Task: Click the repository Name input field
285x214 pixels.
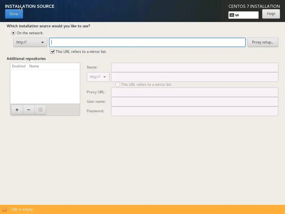Action: 195,67
